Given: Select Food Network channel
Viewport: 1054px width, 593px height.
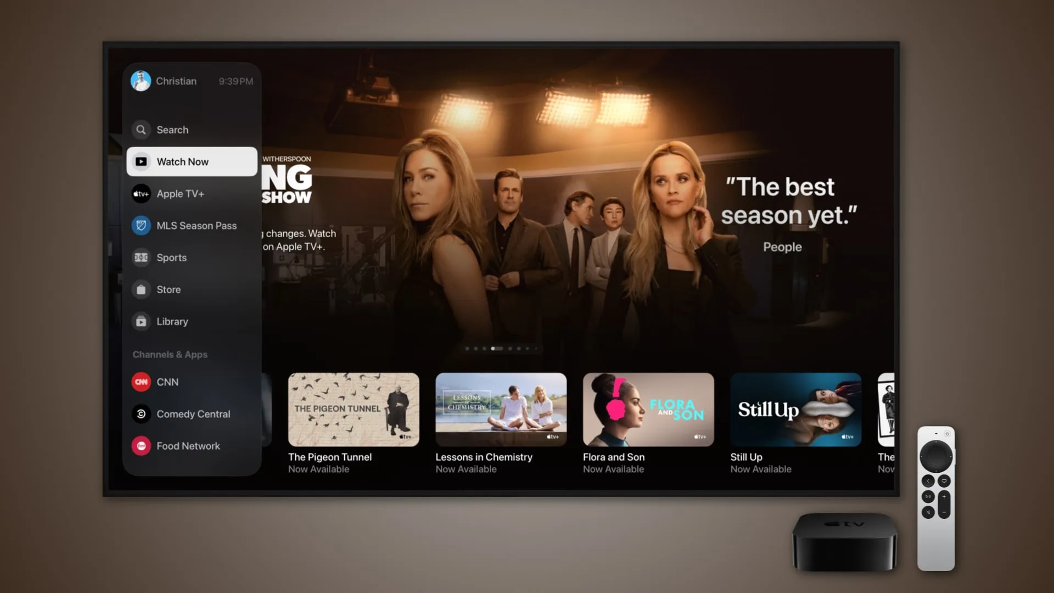Looking at the screenshot, I should (188, 445).
